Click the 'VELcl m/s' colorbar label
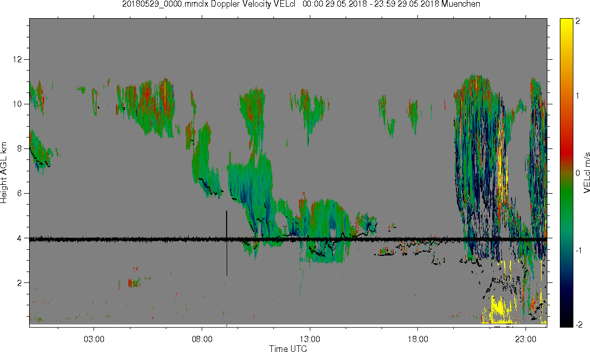This screenshot has width=590, height=352. click(x=586, y=173)
